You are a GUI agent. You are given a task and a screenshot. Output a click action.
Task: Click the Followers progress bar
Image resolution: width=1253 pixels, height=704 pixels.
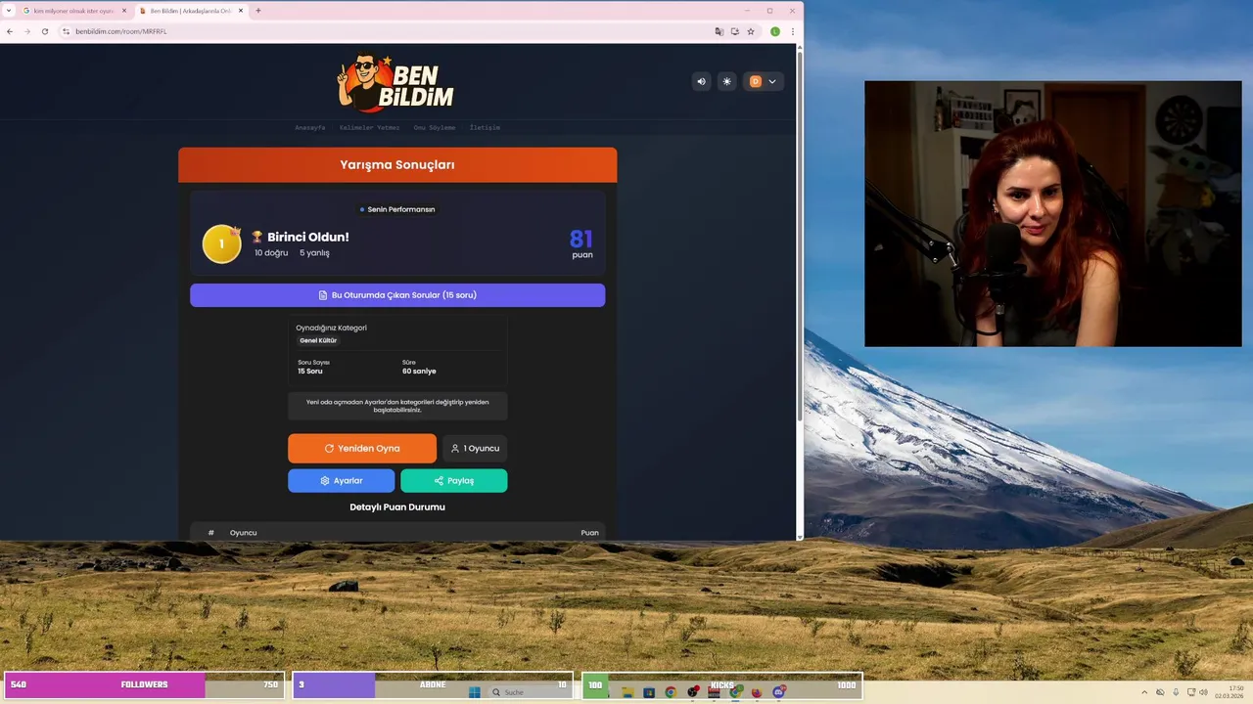[145, 684]
